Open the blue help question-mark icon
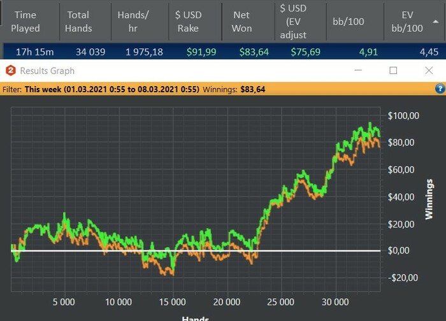This screenshot has height=321, width=446. 440,89
